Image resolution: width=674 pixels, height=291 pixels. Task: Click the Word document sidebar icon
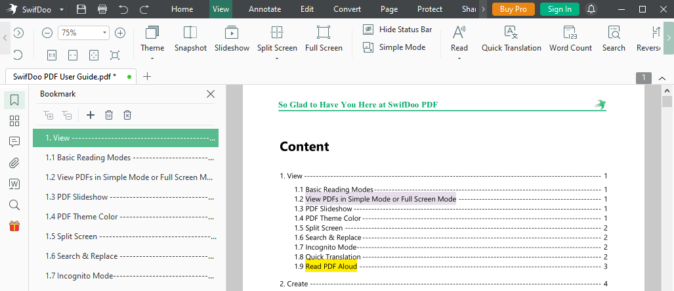point(14,184)
